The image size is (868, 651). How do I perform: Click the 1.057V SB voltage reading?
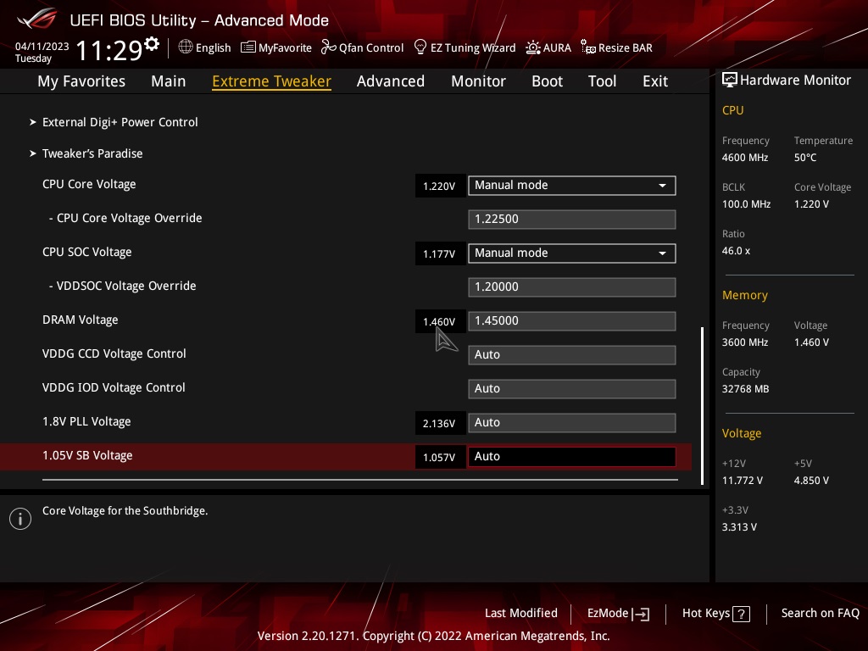click(439, 457)
